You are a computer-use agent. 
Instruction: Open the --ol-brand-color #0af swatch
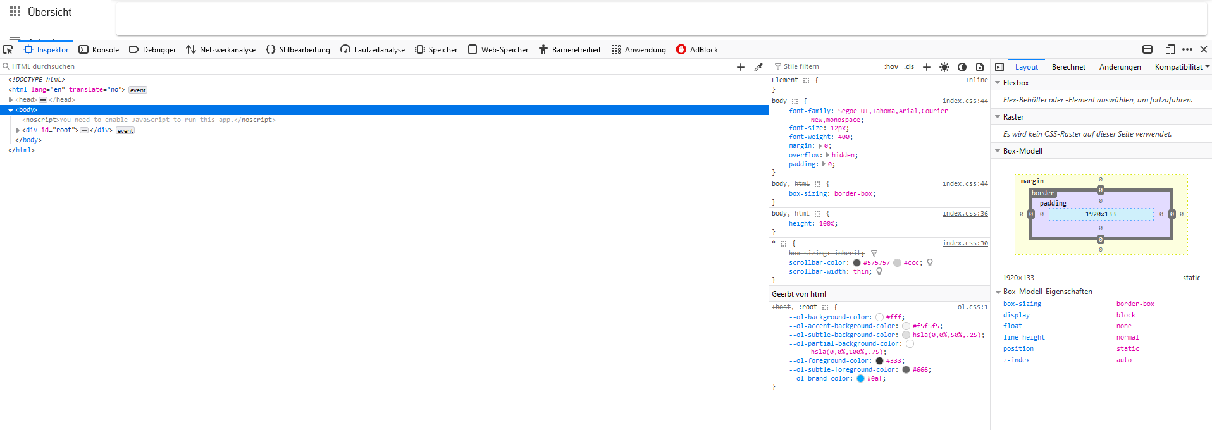[x=860, y=378]
